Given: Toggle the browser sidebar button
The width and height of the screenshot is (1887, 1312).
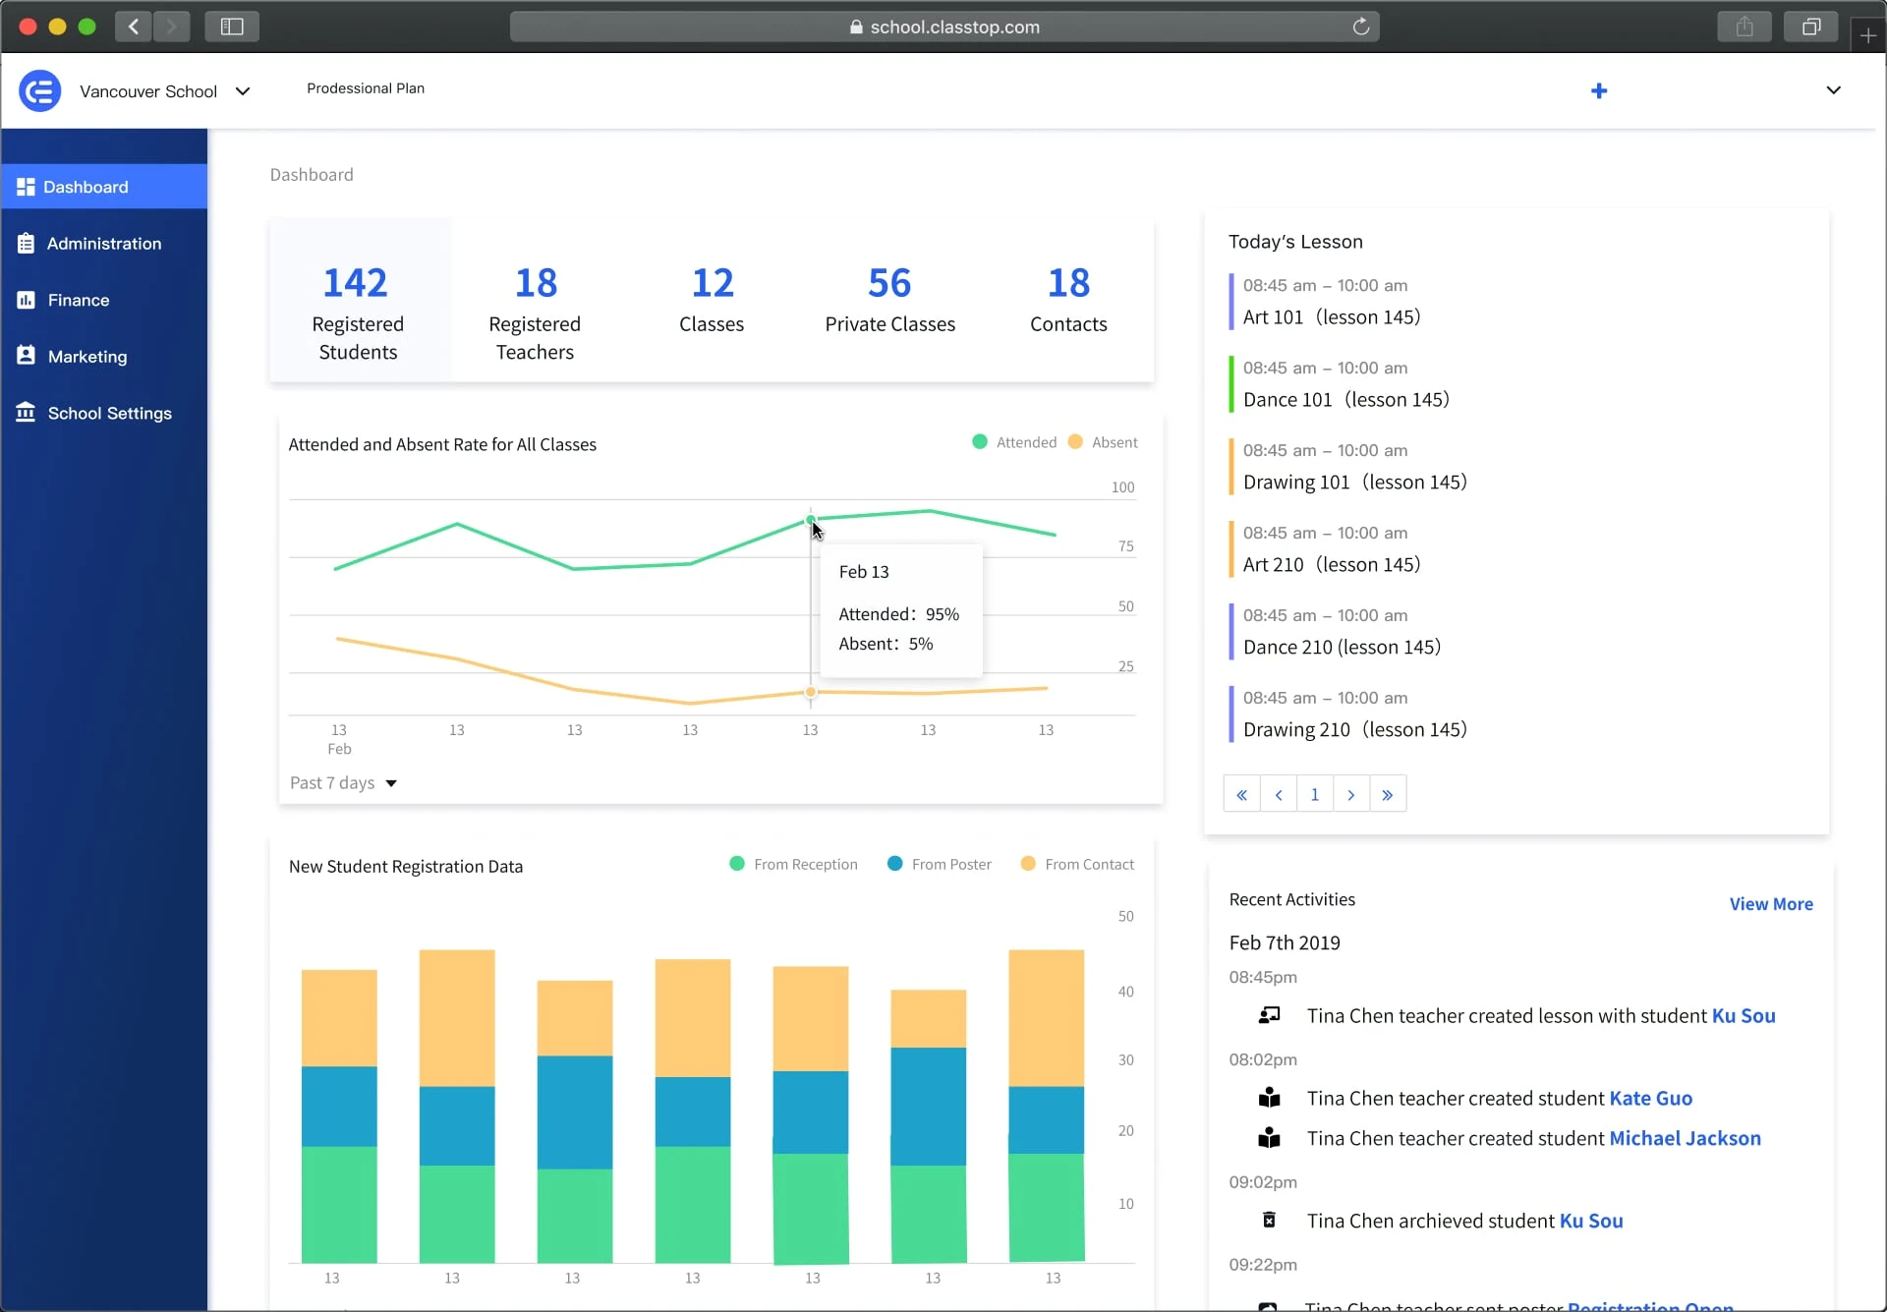Looking at the screenshot, I should tap(232, 27).
